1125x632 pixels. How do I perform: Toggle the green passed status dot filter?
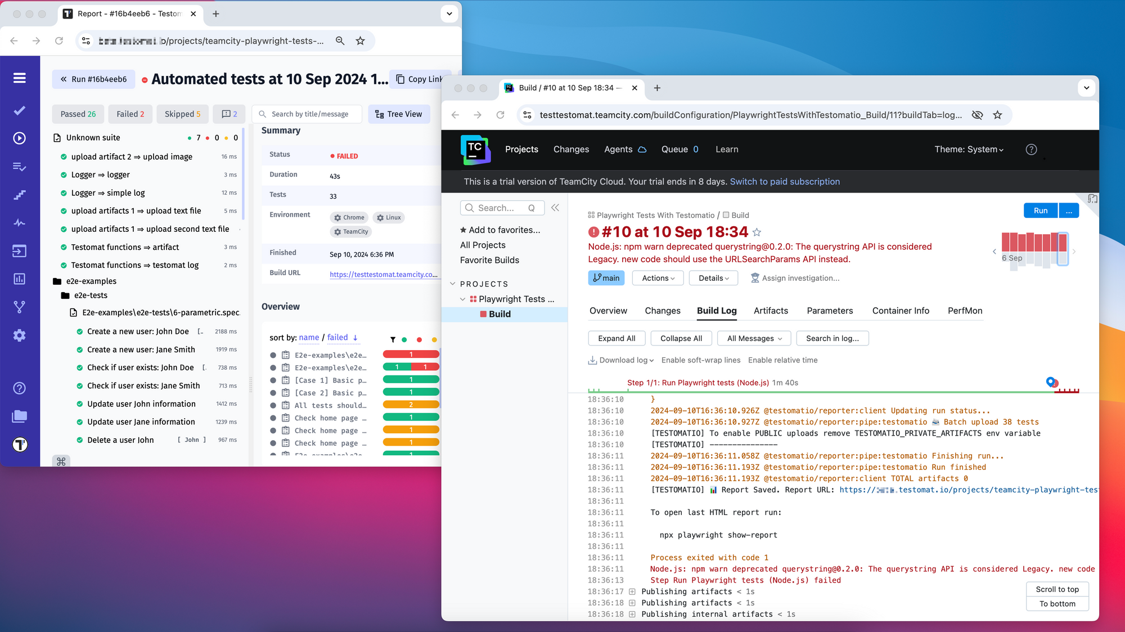pyautogui.click(x=404, y=339)
